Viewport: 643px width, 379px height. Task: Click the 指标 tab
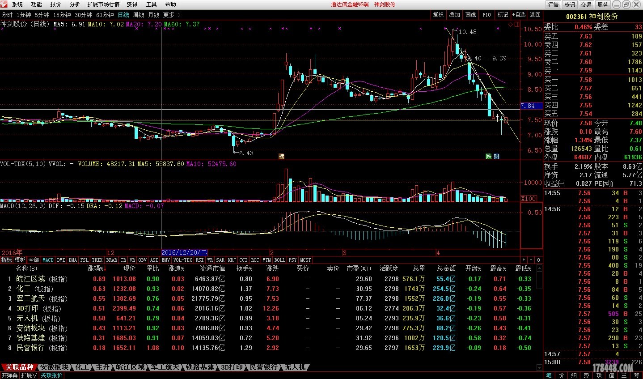[x=7, y=260]
